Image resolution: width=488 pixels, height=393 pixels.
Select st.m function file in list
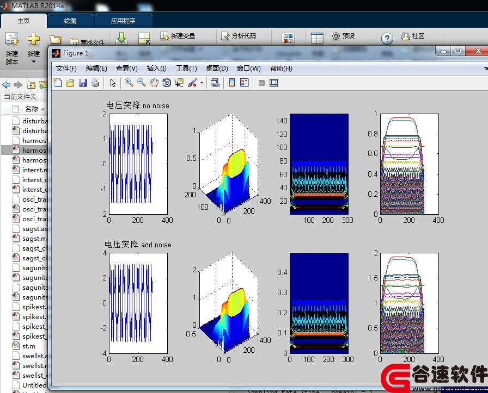(x=23, y=346)
